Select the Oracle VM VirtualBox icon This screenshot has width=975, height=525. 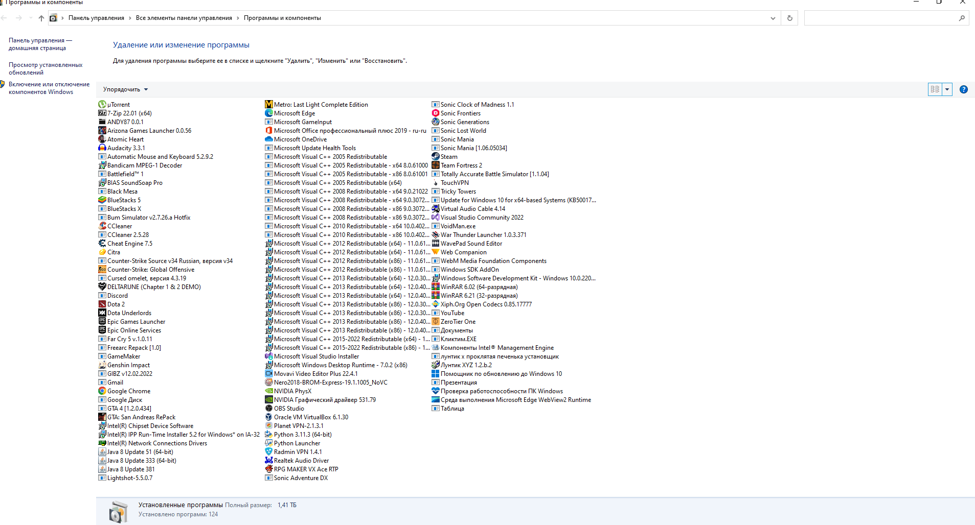pyautogui.click(x=269, y=417)
